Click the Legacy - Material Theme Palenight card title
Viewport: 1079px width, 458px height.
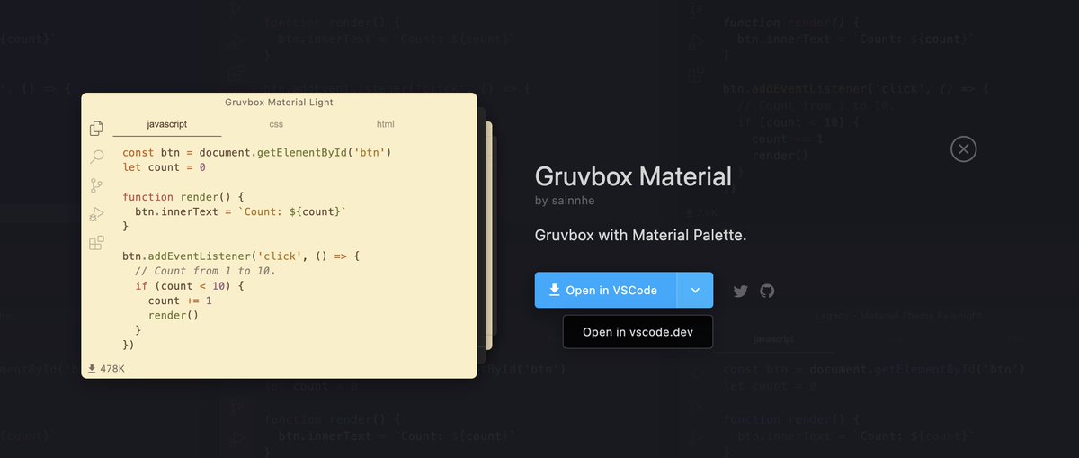point(899,316)
